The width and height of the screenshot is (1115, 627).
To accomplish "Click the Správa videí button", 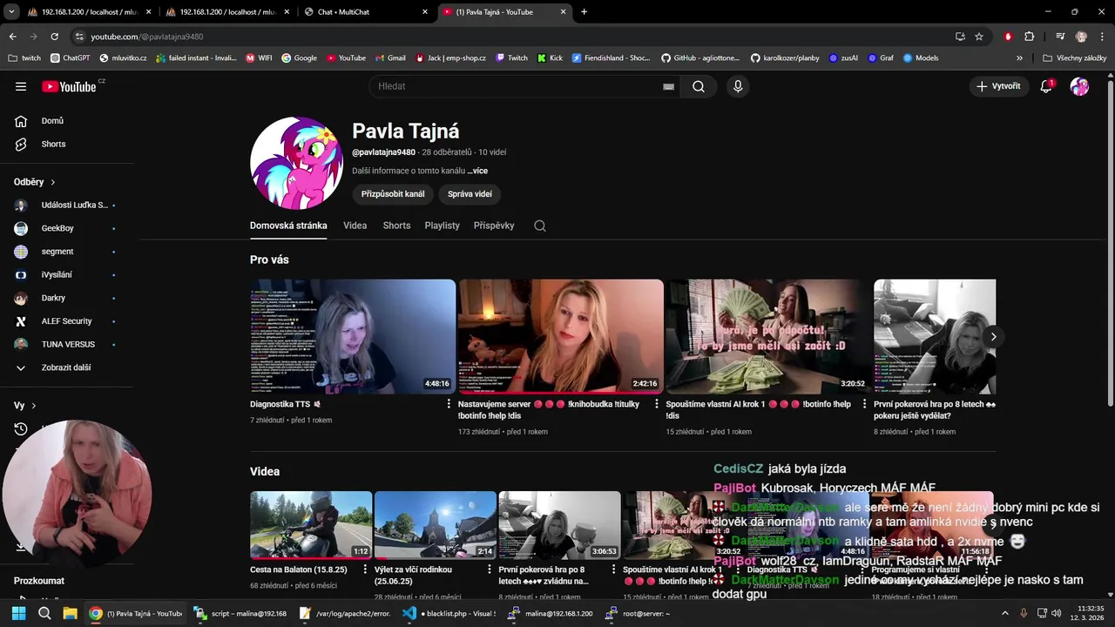I will [x=470, y=194].
